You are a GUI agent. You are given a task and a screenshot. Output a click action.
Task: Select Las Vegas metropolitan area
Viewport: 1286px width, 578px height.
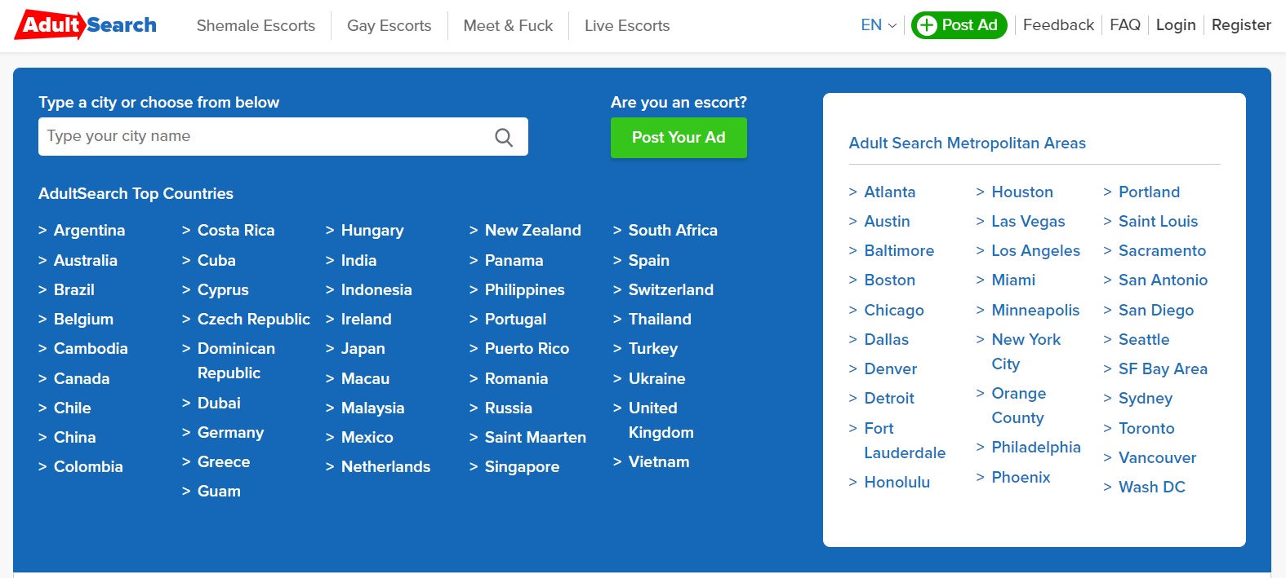click(x=1028, y=221)
